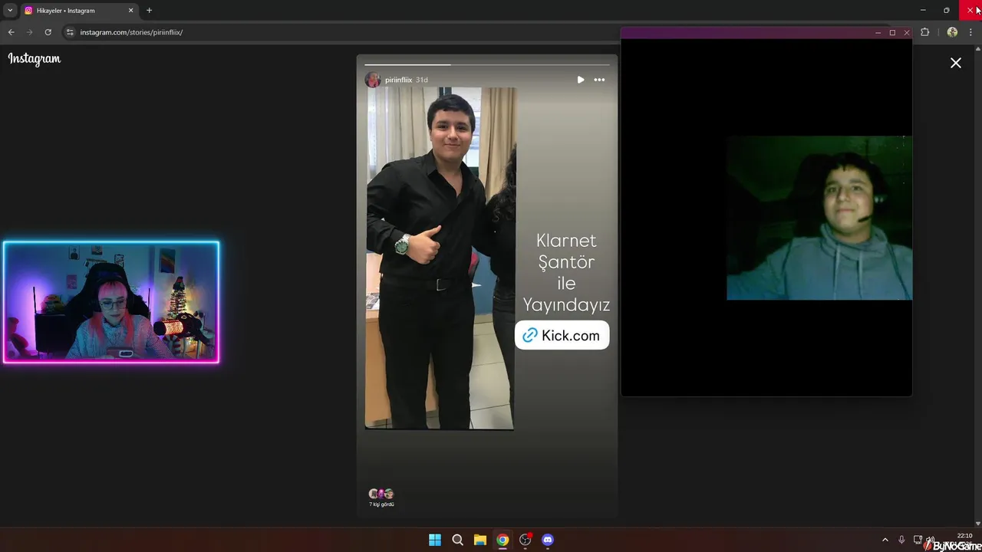Image resolution: width=982 pixels, height=552 pixels.
Task: Open Windows taskbar search
Action: 457,540
